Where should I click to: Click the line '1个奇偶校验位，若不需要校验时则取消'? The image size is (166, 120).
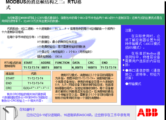click(61, 47)
